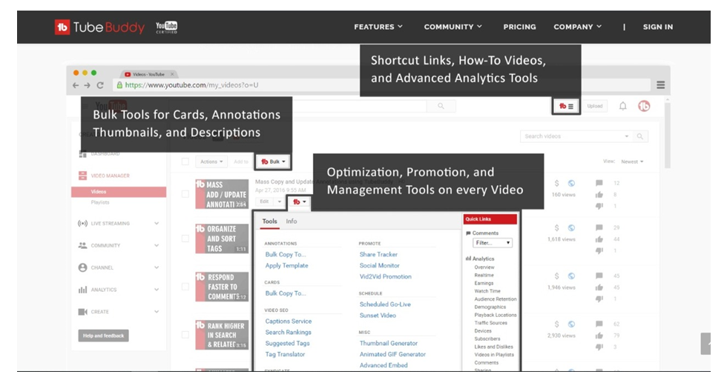The width and height of the screenshot is (727, 380).
Task: Select the Rank Higher in Search checkbox
Action: click(185, 334)
